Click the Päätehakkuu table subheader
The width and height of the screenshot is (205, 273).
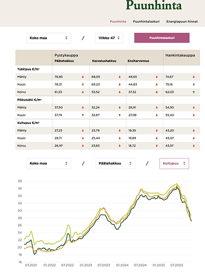(64, 61)
